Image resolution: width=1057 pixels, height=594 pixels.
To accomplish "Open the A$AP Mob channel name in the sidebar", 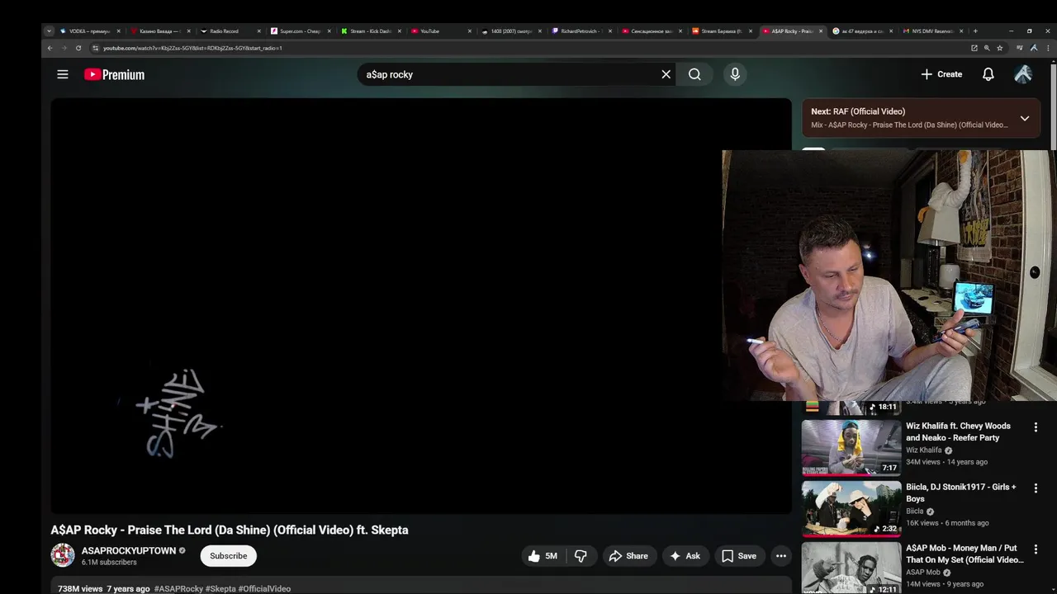I will 923,573.
